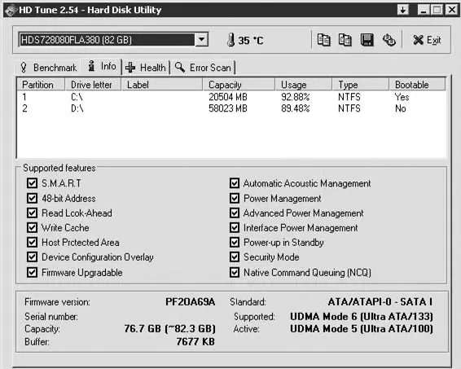461x369 pixels.
Task: Click the 7677 KB buffer value
Action: click(195, 341)
